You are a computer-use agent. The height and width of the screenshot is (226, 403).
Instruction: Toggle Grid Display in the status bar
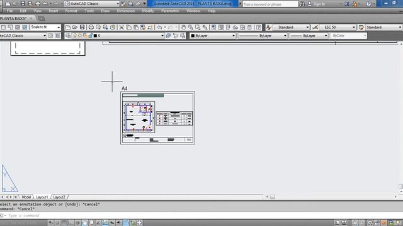point(64,223)
